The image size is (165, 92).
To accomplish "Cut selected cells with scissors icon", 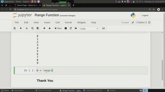I will pos(27,28).
